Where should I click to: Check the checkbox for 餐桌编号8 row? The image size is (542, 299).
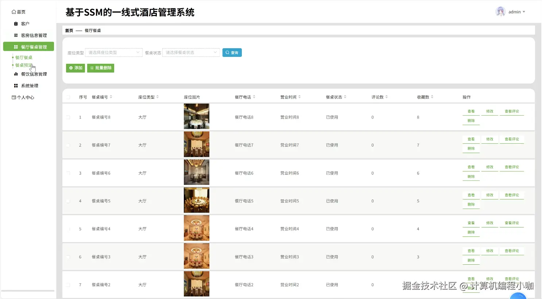pos(68,117)
